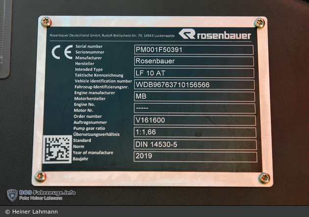Click the 'Order number' label

pos(88,116)
